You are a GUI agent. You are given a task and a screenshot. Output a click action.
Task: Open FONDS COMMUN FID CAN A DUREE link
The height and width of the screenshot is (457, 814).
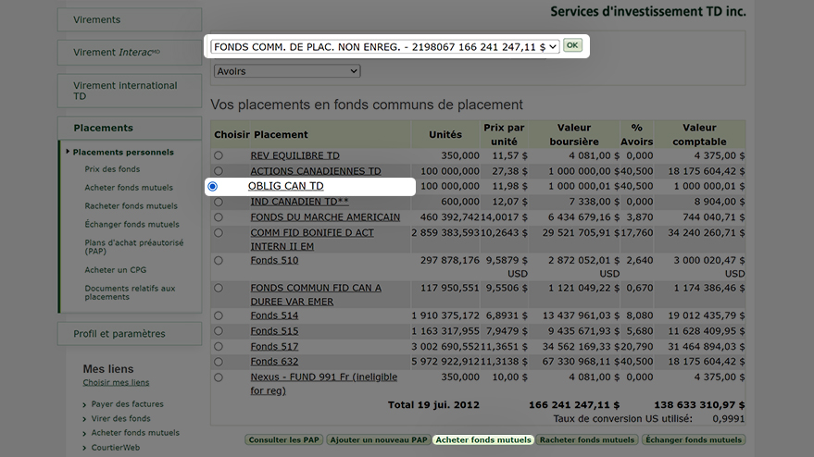point(316,294)
